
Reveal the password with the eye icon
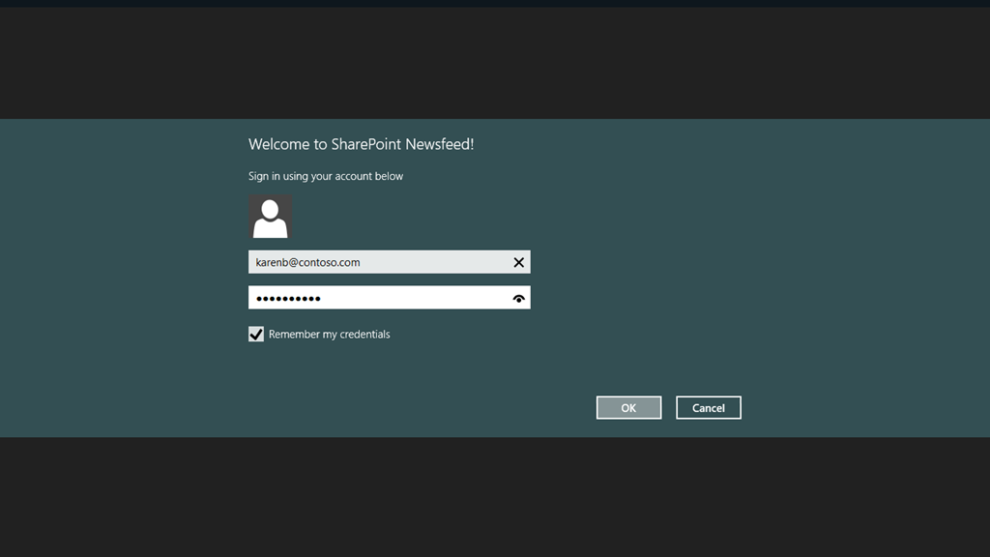point(518,299)
